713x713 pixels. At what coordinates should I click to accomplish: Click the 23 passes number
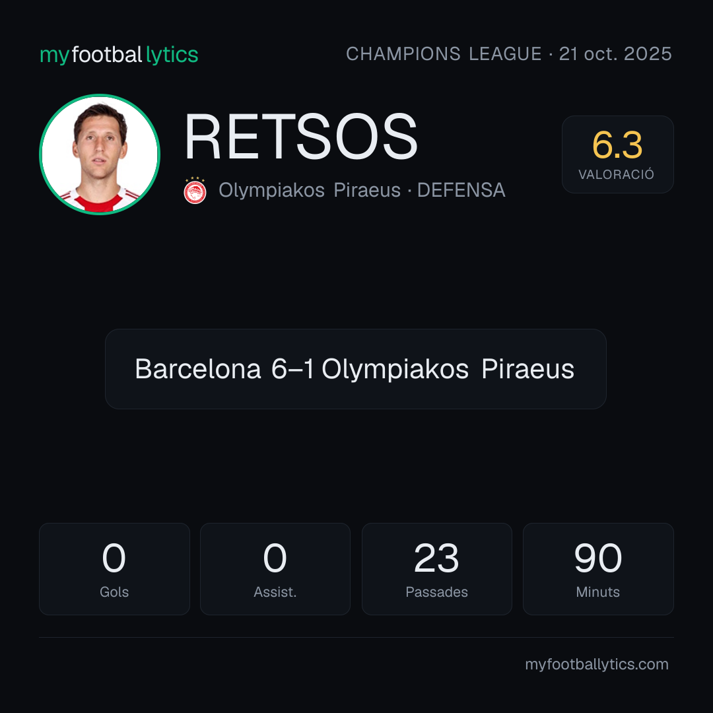pyautogui.click(x=436, y=558)
